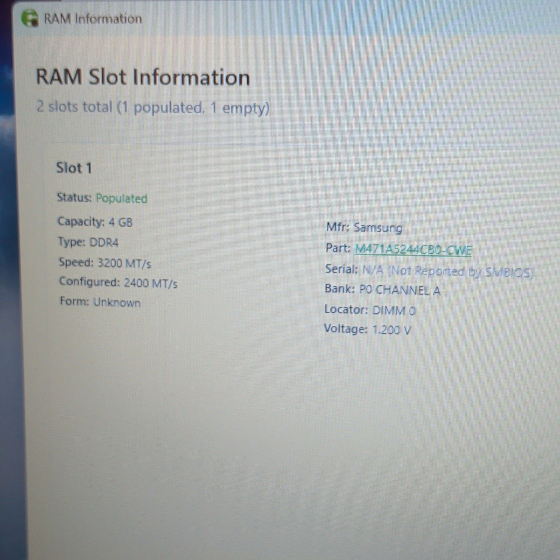Viewport: 560px width, 560px height.
Task: Select the Type: DDR4 line
Action: pos(88,242)
